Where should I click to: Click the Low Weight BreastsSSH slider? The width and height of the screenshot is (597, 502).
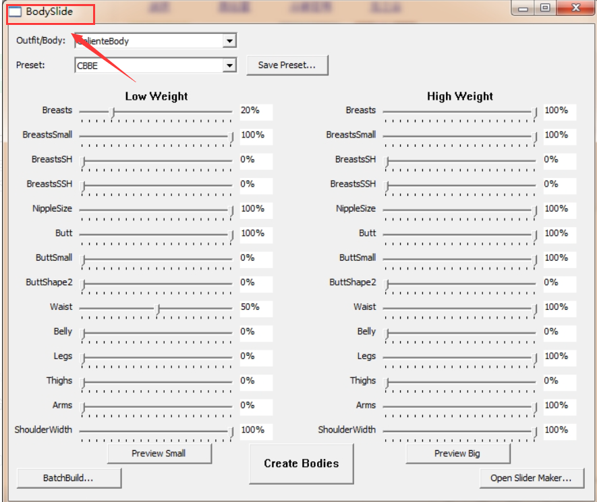coord(156,187)
